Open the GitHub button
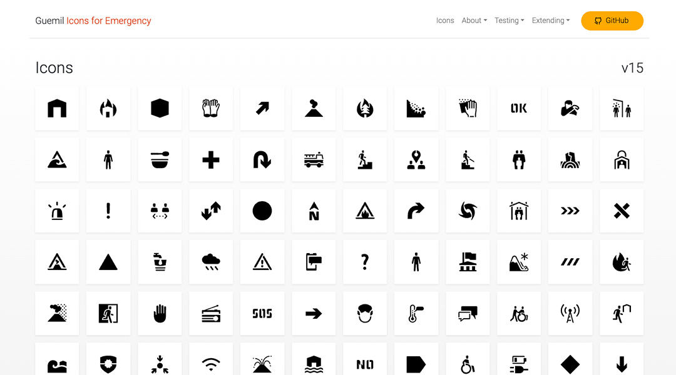 pyautogui.click(x=612, y=21)
